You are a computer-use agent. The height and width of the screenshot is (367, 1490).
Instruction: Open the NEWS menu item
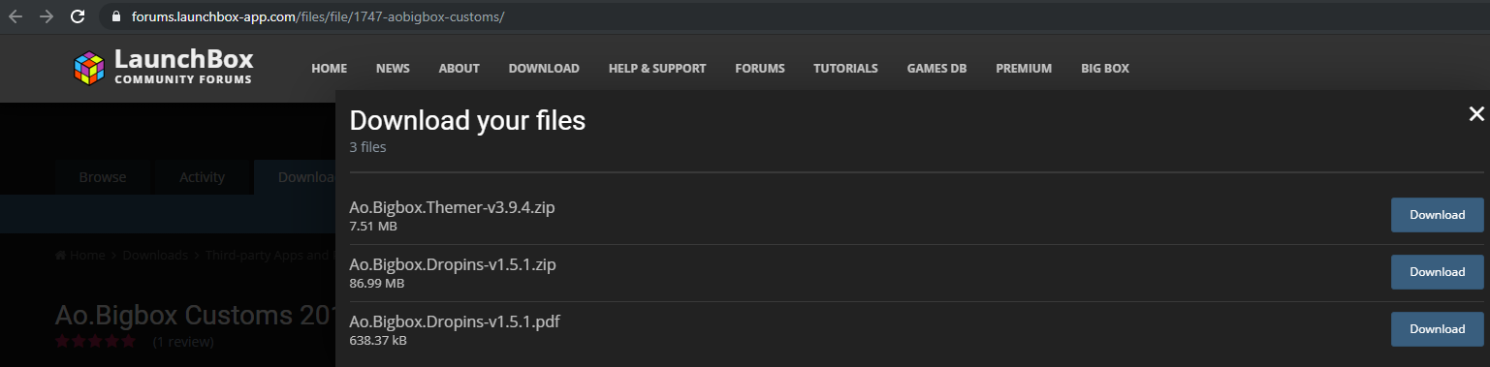click(393, 69)
